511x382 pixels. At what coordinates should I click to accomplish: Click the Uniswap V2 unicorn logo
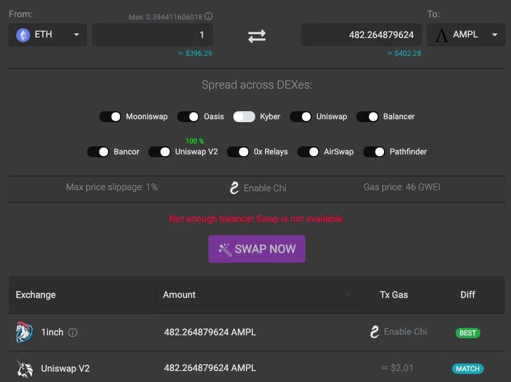pos(25,369)
